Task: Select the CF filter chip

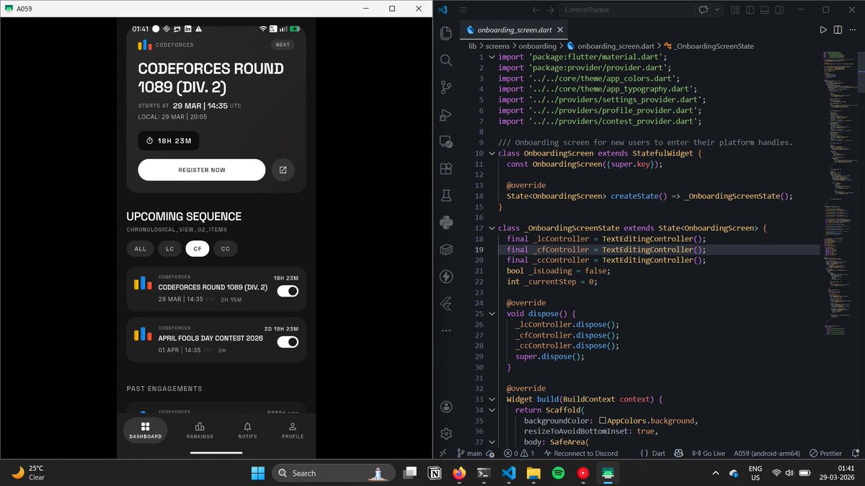Action: (x=197, y=249)
